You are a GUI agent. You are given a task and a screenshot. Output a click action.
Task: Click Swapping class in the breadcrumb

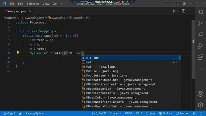click(x=59, y=18)
